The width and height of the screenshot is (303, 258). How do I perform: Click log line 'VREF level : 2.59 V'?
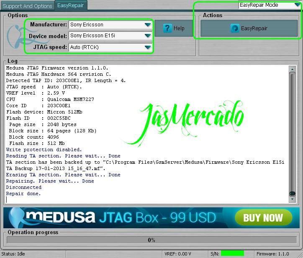(x=36, y=93)
